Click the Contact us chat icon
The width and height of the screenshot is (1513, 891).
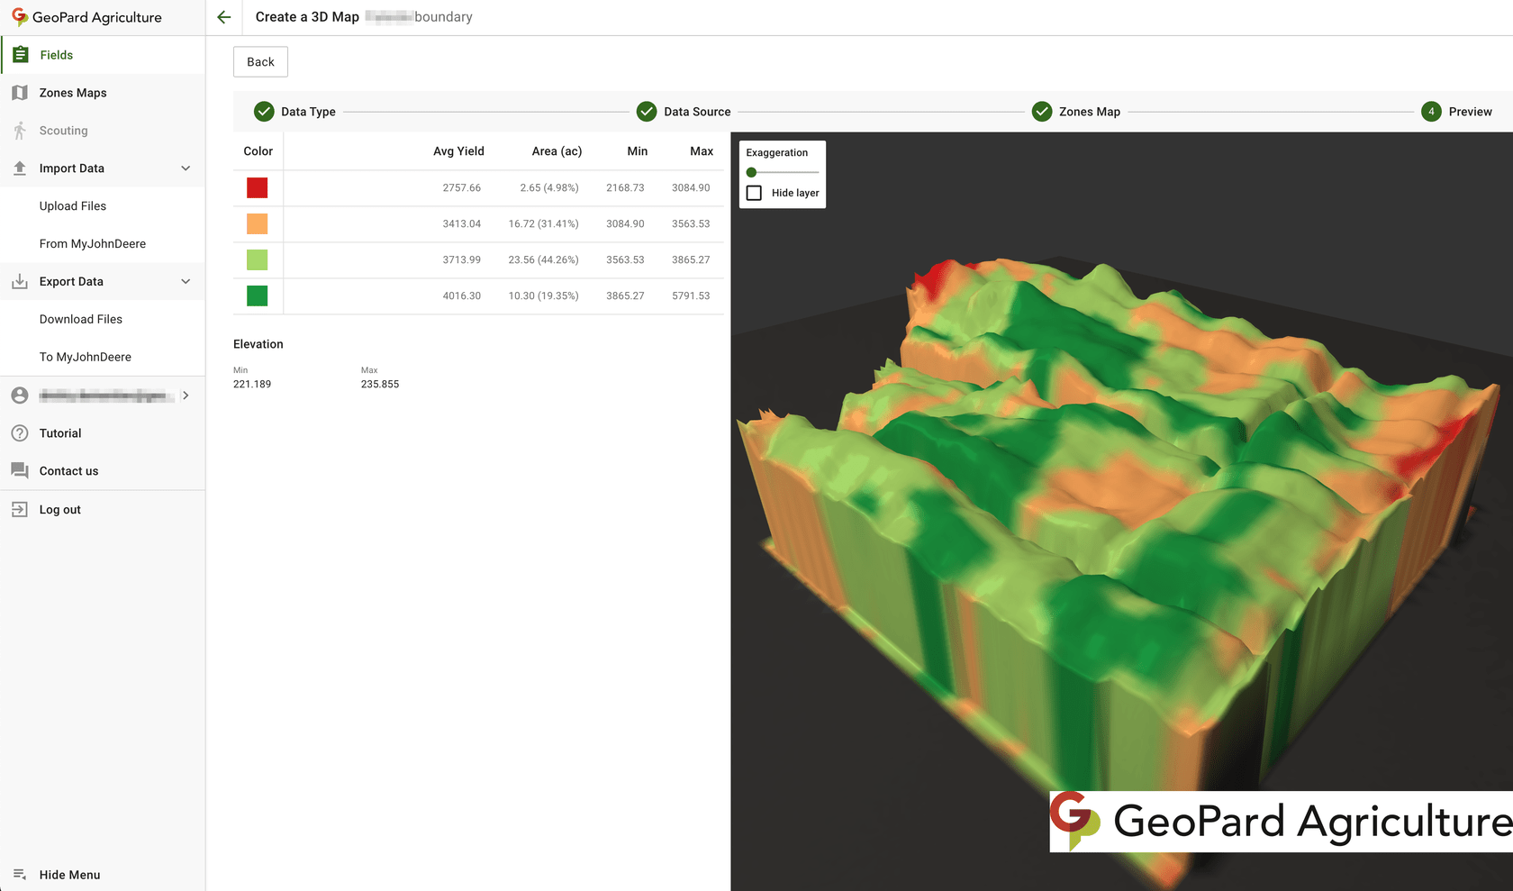point(19,470)
